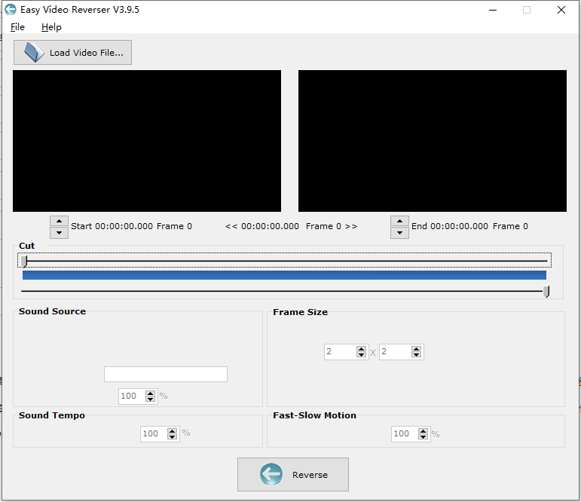Increase Start time with up arrow
This screenshot has height=502, width=581.
[59, 222]
